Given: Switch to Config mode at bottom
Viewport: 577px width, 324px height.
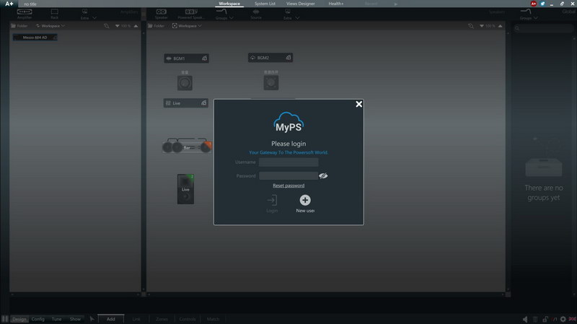Looking at the screenshot, I should tap(38, 319).
